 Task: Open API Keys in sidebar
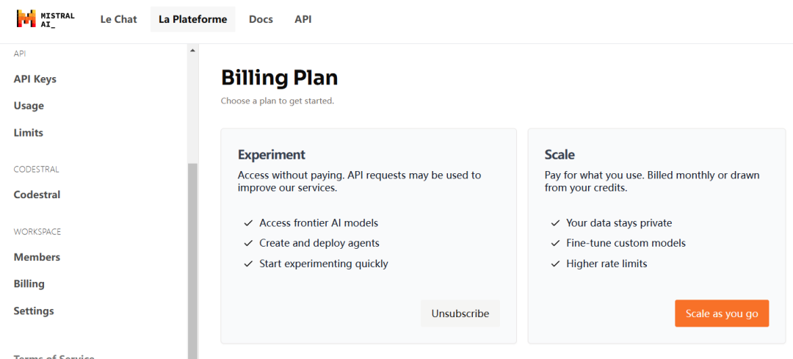pyautogui.click(x=35, y=79)
